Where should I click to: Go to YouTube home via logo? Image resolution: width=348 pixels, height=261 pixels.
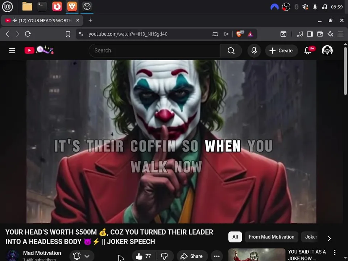[x=39, y=50]
